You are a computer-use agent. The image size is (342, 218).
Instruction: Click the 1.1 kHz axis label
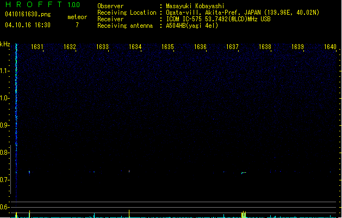coord(4,71)
